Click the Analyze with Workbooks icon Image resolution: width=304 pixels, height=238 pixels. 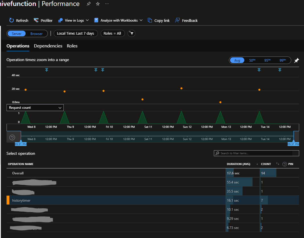tap(96, 20)
